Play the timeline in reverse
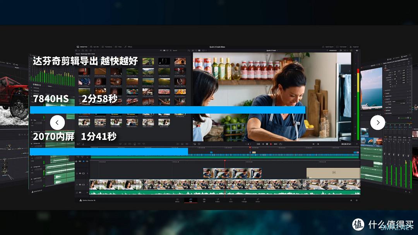The image size is (418, 235). (x=263, y=144)
